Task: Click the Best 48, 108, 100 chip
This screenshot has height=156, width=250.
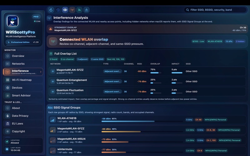Action: (x=116, y=59)
